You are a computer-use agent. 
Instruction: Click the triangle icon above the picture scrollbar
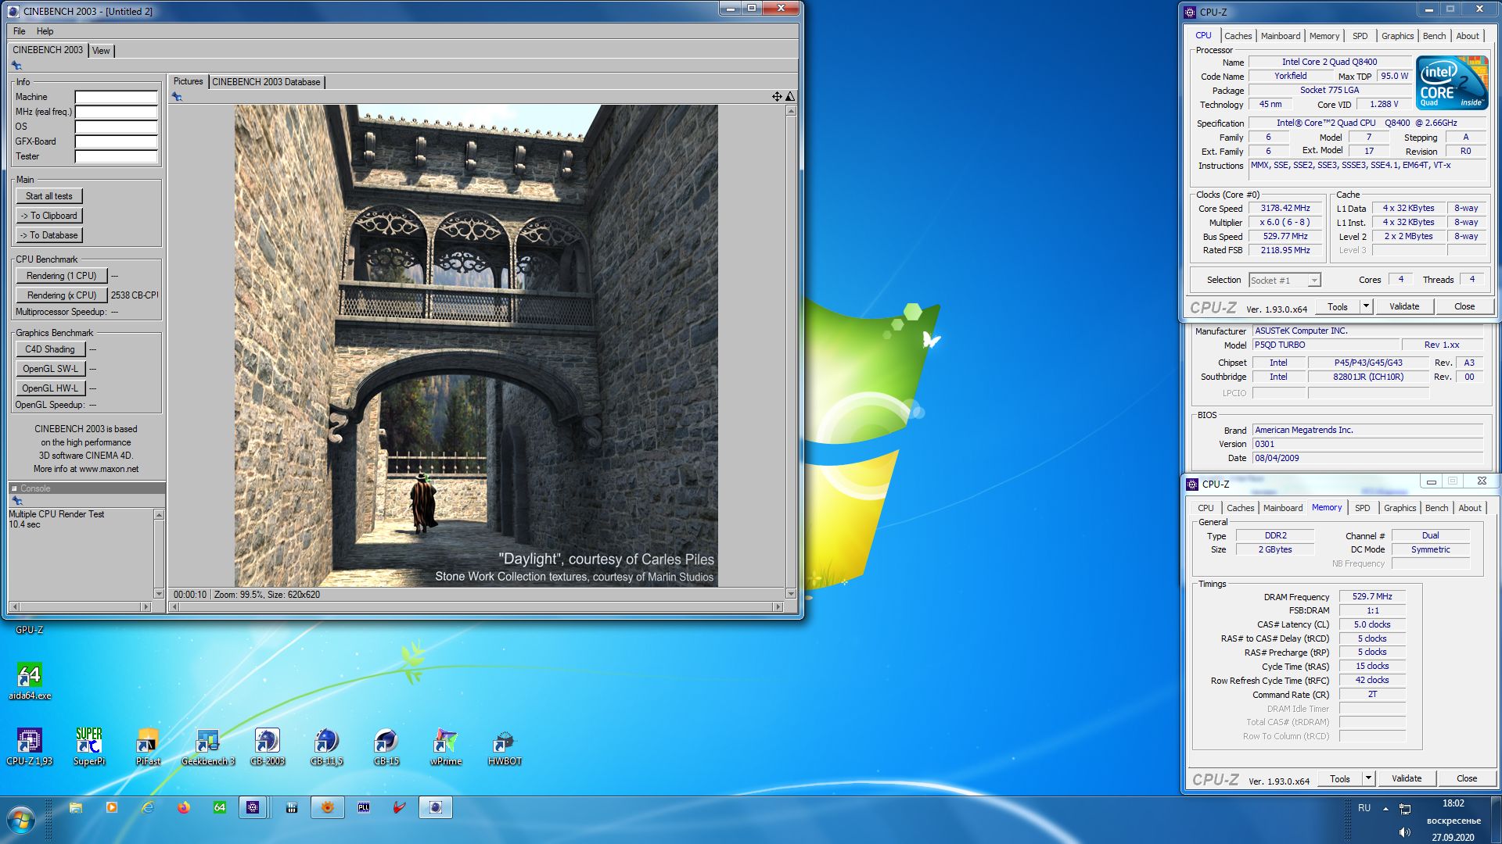(790, 96)
